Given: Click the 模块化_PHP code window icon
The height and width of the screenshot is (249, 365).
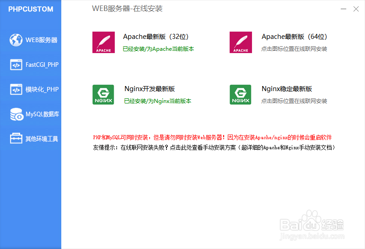Looking at the screenshot, I should (16, 89).
